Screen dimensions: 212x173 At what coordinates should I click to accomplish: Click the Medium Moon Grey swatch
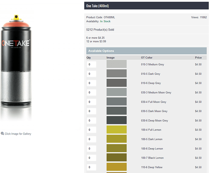[116, 92]
